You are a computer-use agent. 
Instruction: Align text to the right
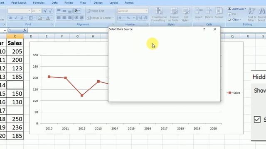pos(70,18)
